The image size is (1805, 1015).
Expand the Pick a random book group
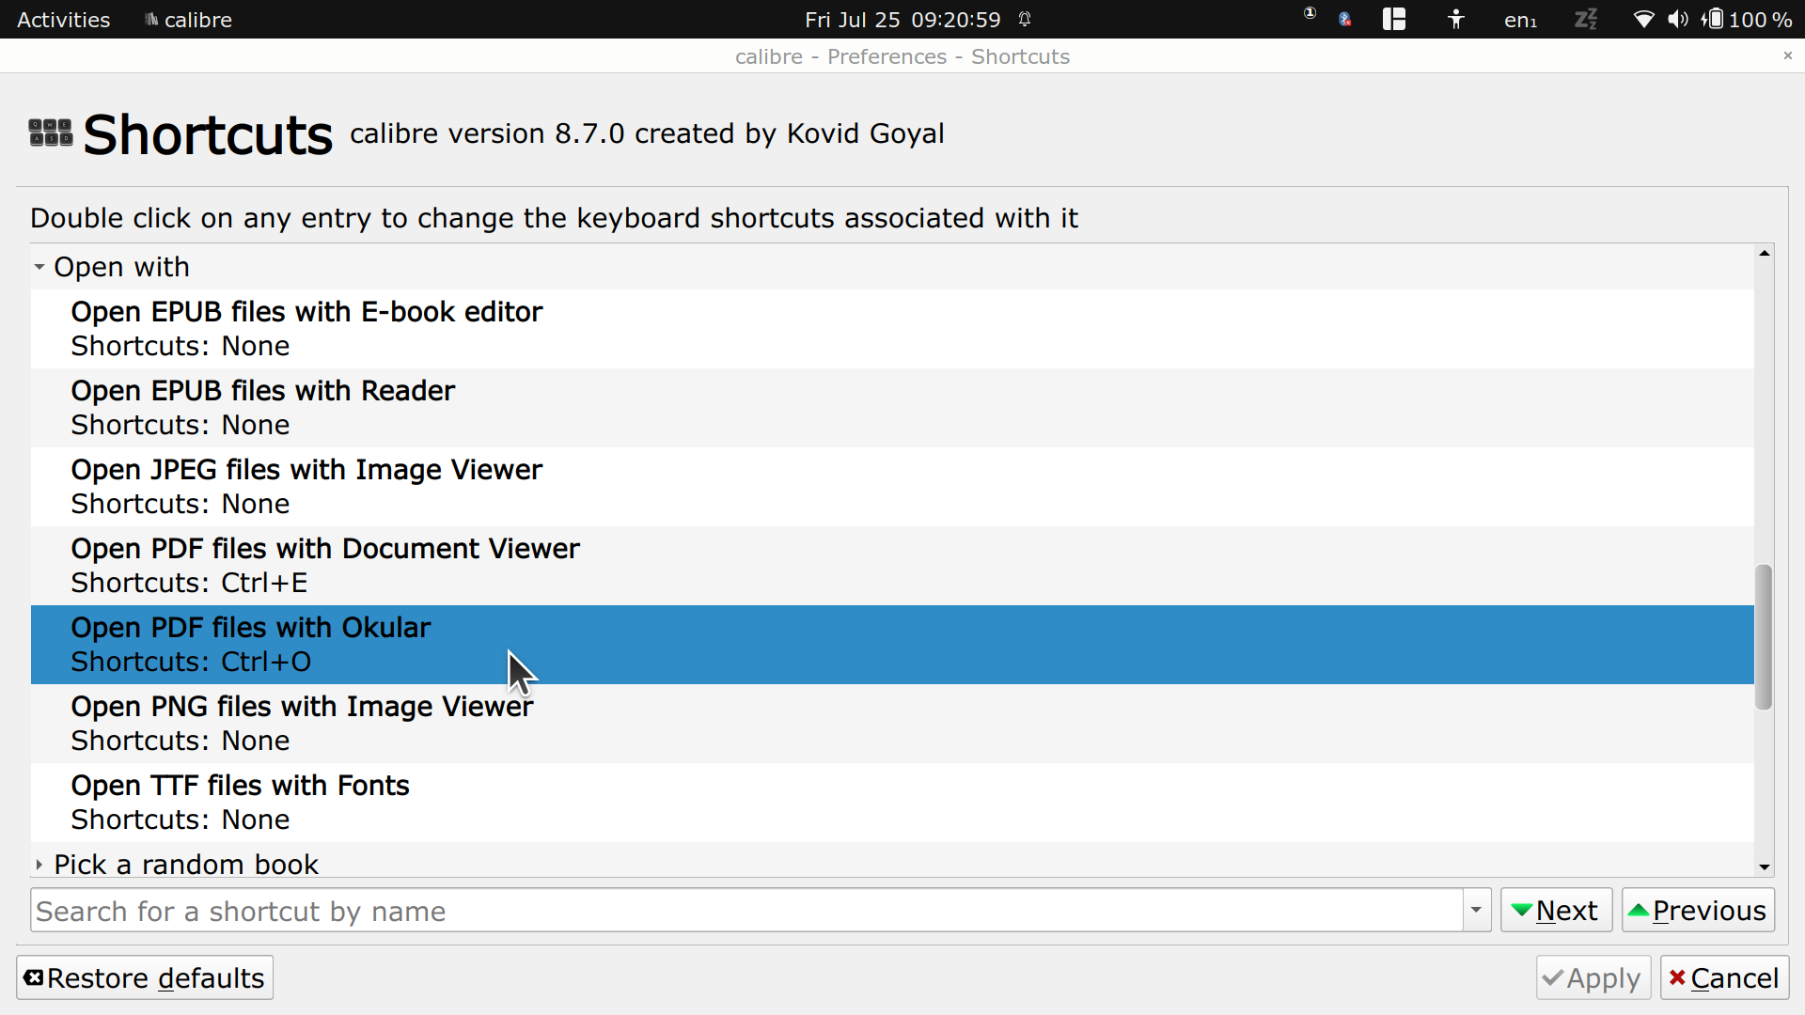pyautogui.click(x=39, y=865)
